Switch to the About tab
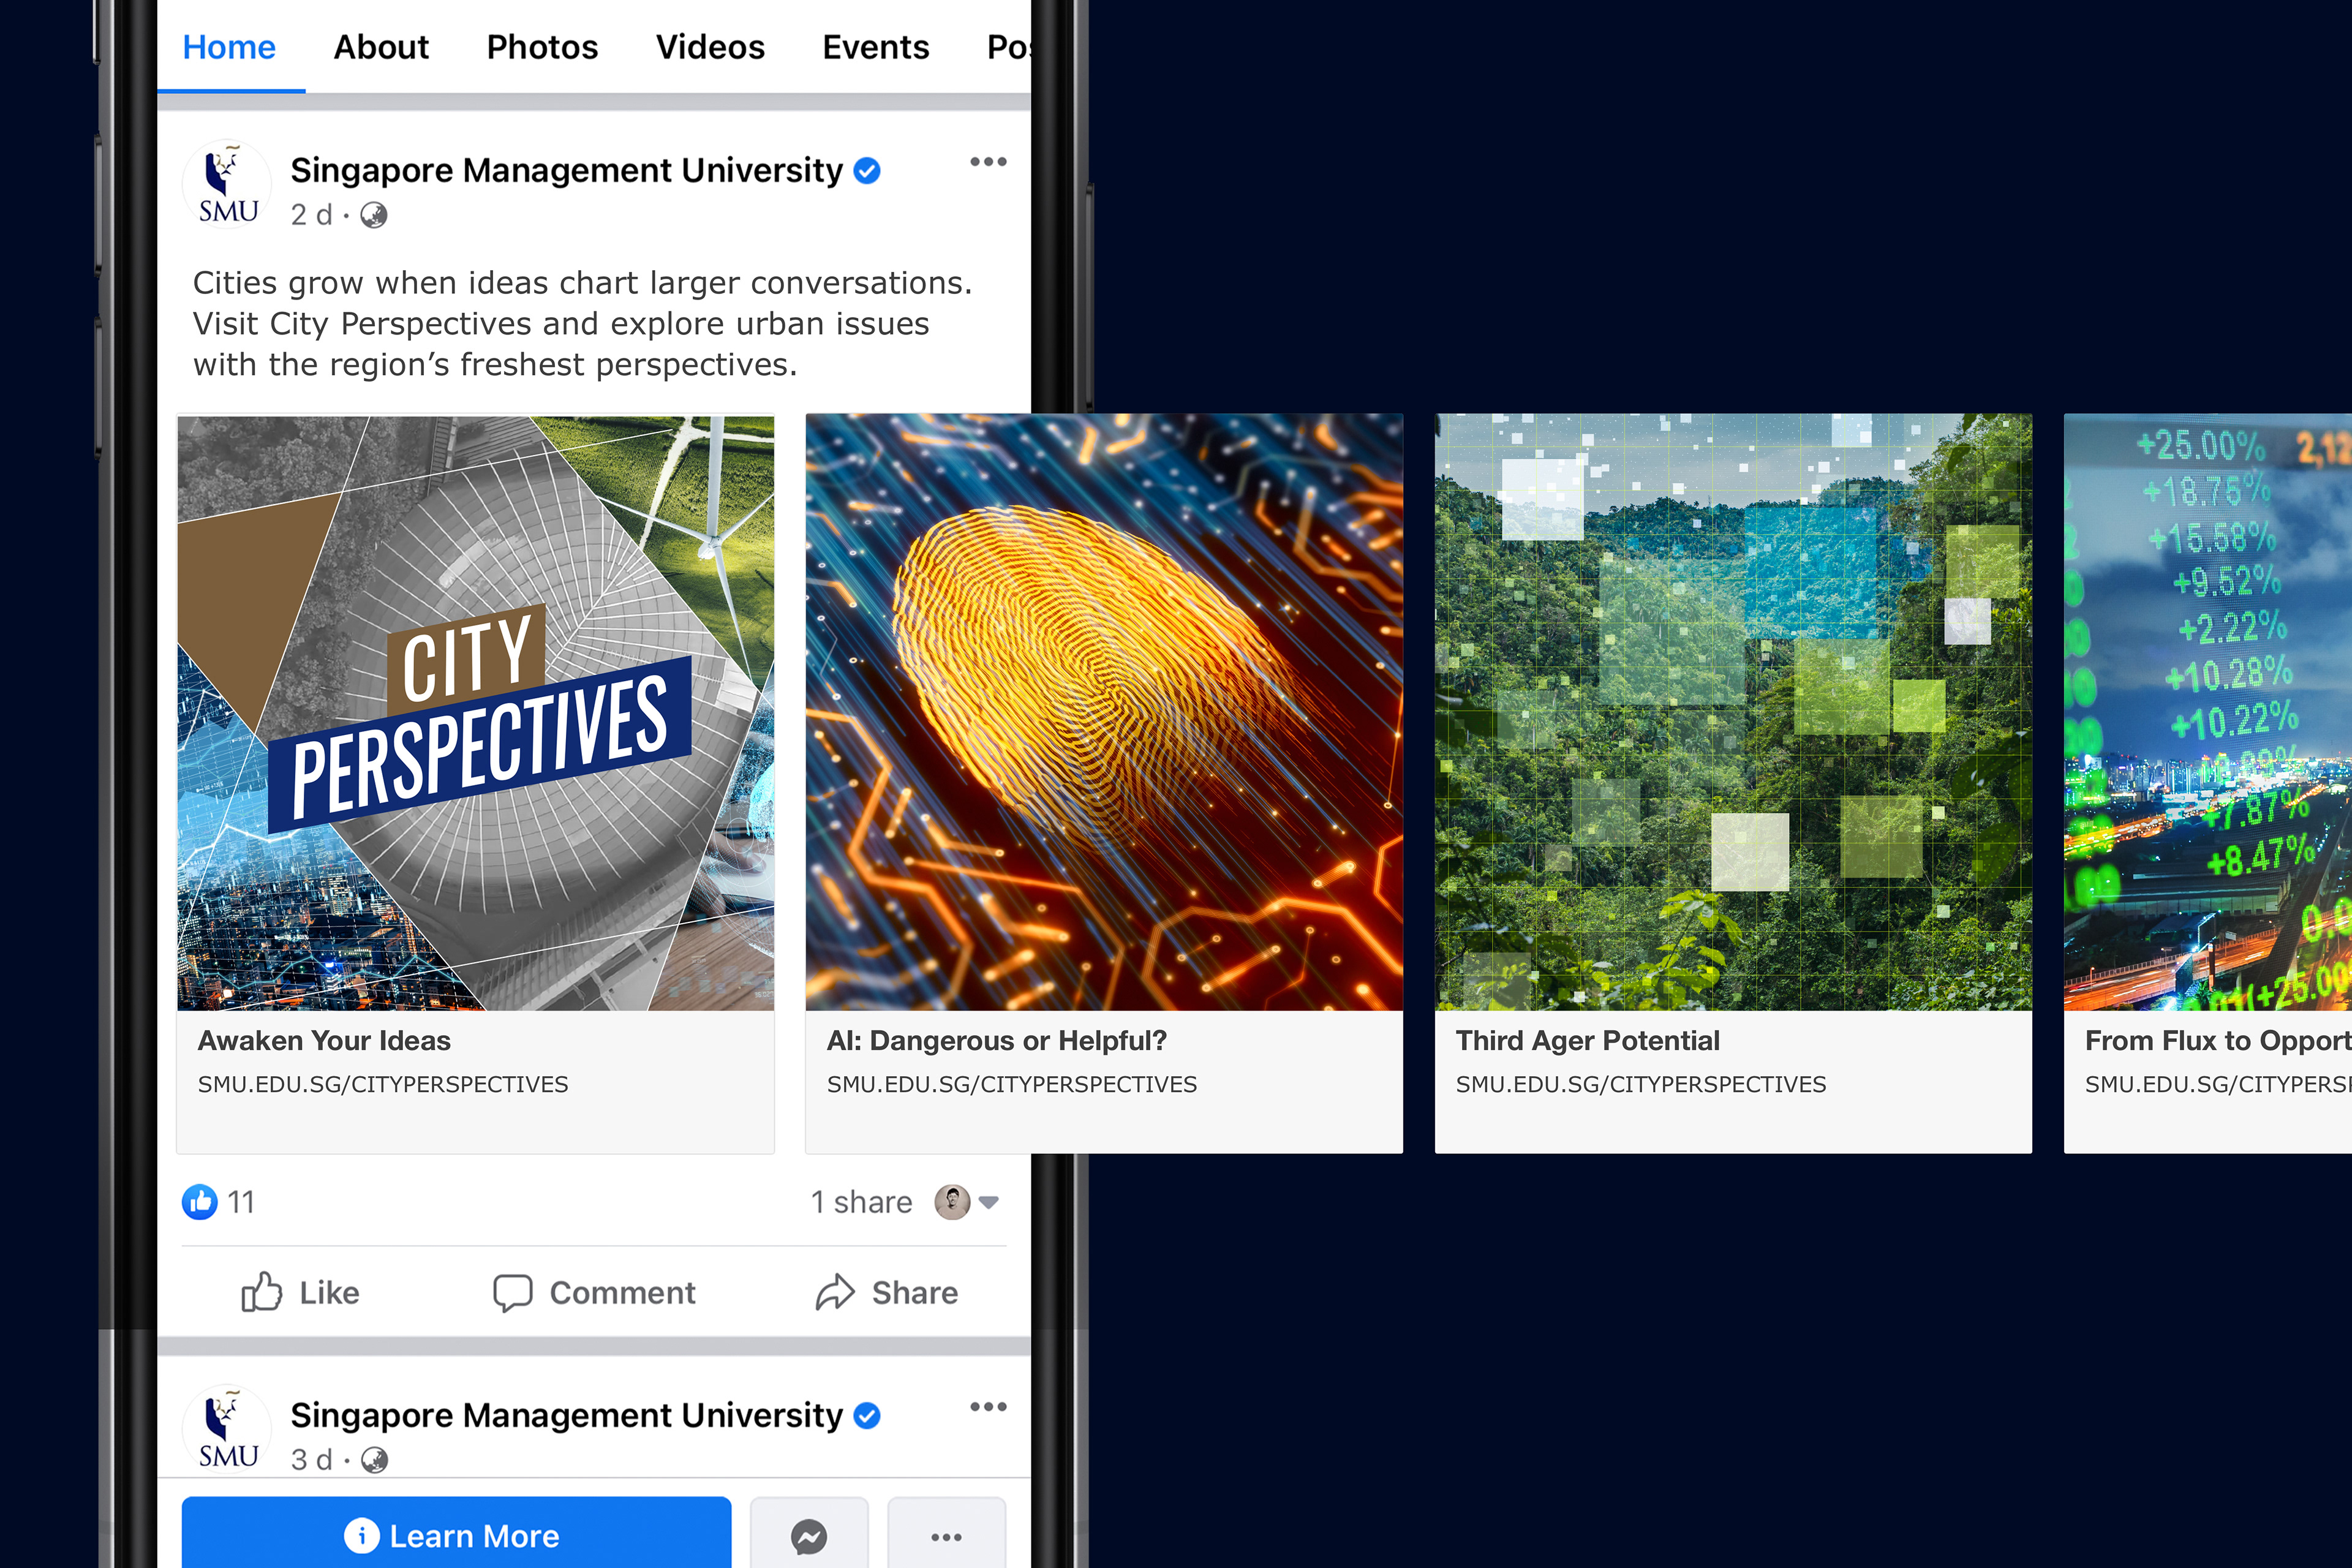The height and width of the screenshot is (1568, 2352). click(x=381, y=47)
